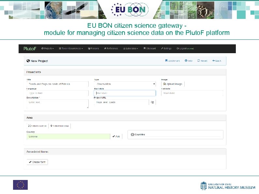Click the globe icon beside New Project
Viewport: 259px width, 194px height.
coord(28,61)
